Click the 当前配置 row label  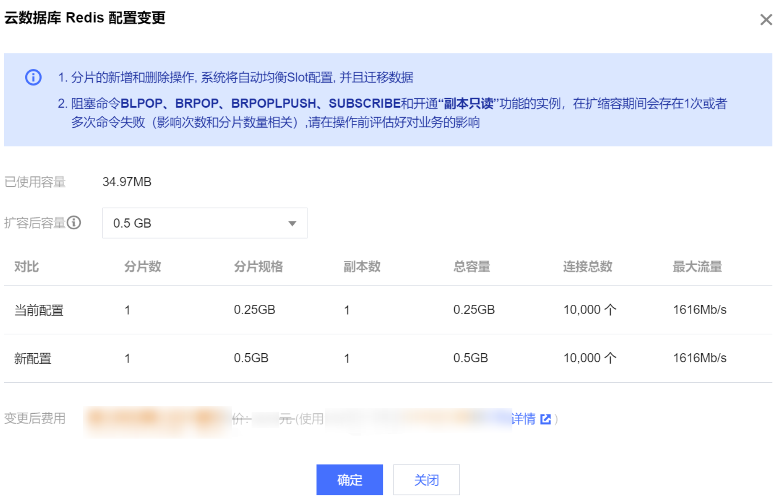[39, 310]
